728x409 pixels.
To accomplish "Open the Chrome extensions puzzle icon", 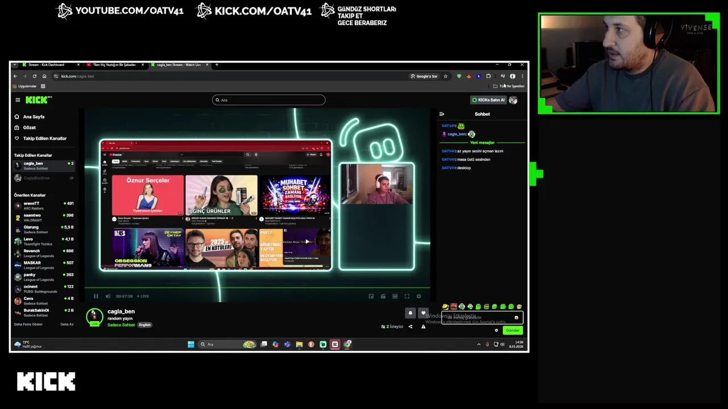I will pyautogui.click(x=488, y=76).
